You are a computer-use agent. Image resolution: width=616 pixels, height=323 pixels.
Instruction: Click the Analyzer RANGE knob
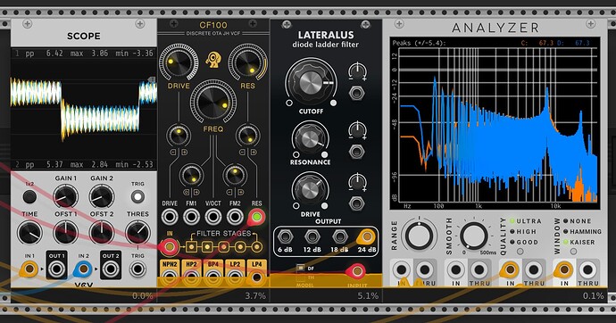click(420, 236)
